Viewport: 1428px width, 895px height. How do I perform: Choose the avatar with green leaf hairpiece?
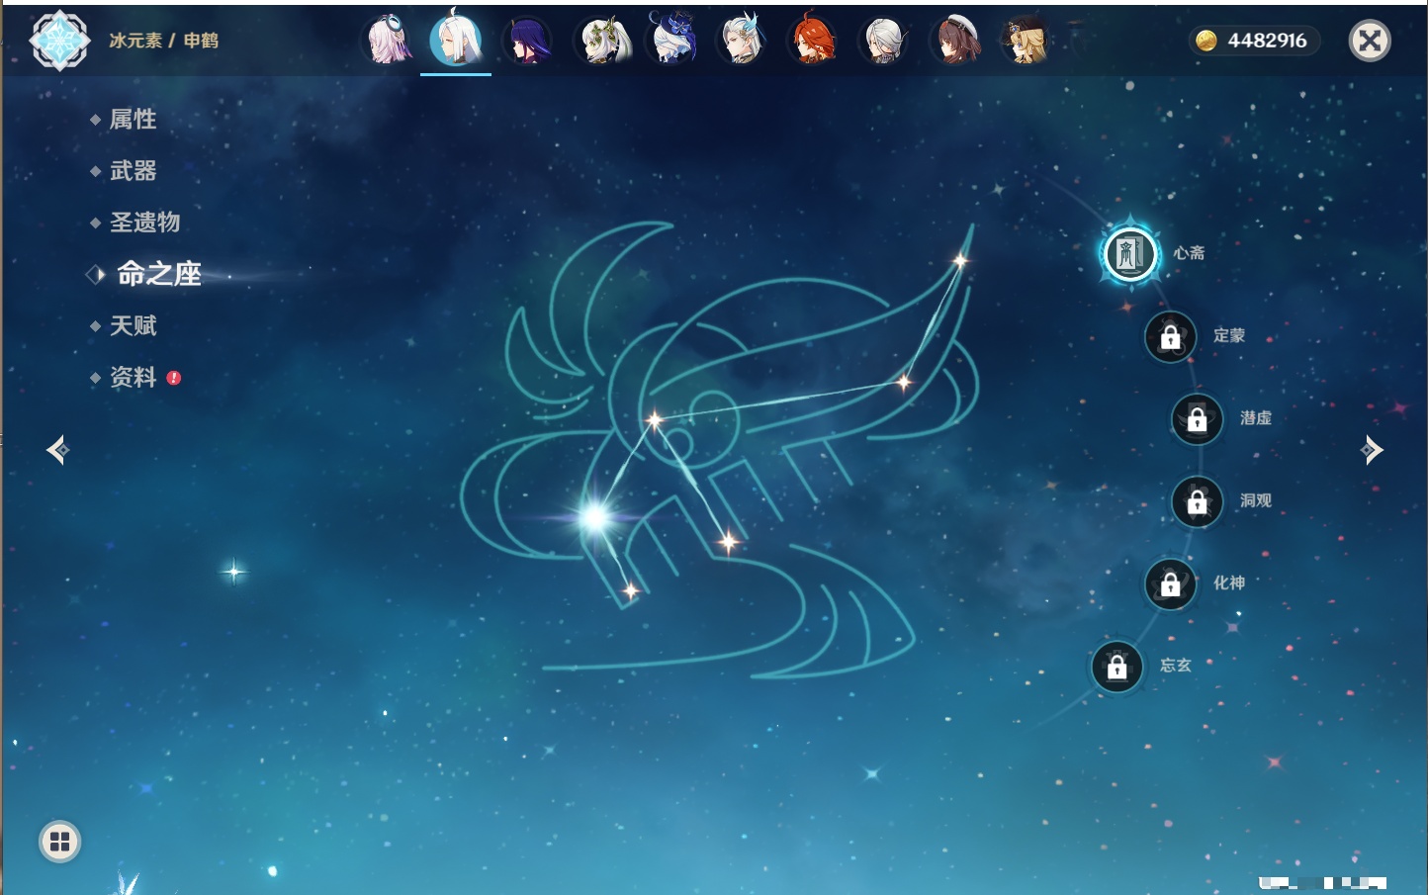tap(600, 41)
